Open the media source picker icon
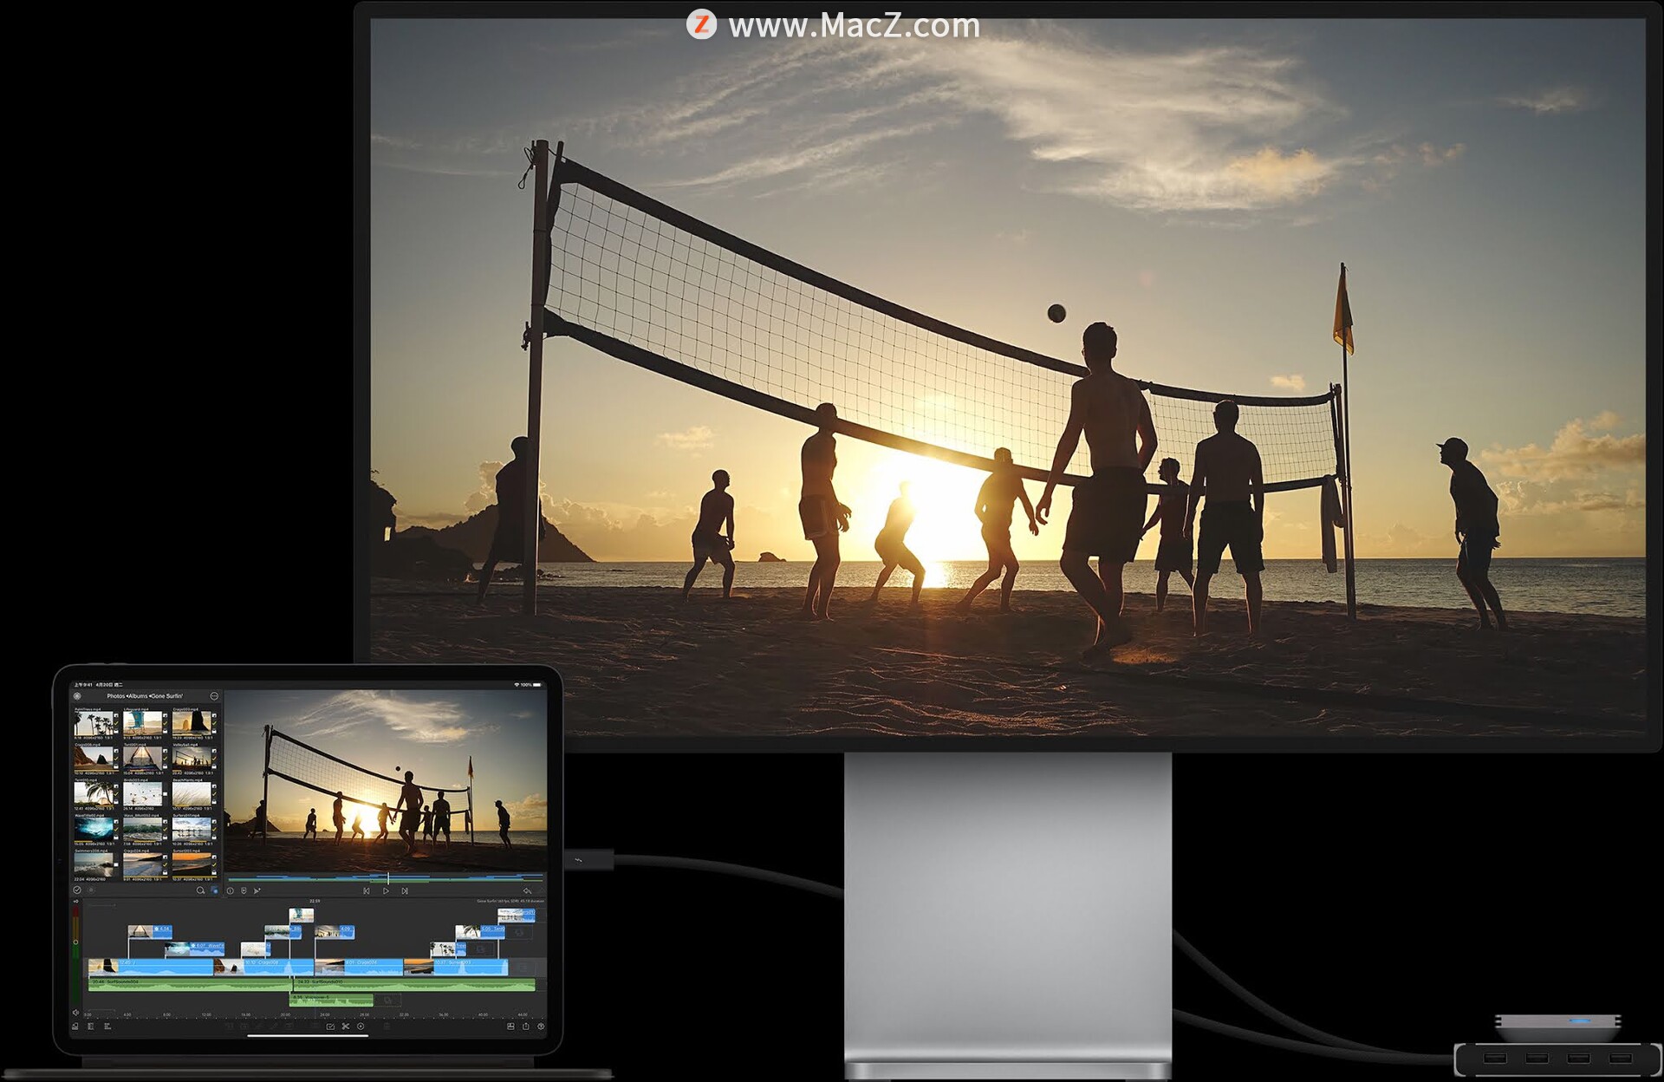 pyautogui.click(x=77, y=696)
